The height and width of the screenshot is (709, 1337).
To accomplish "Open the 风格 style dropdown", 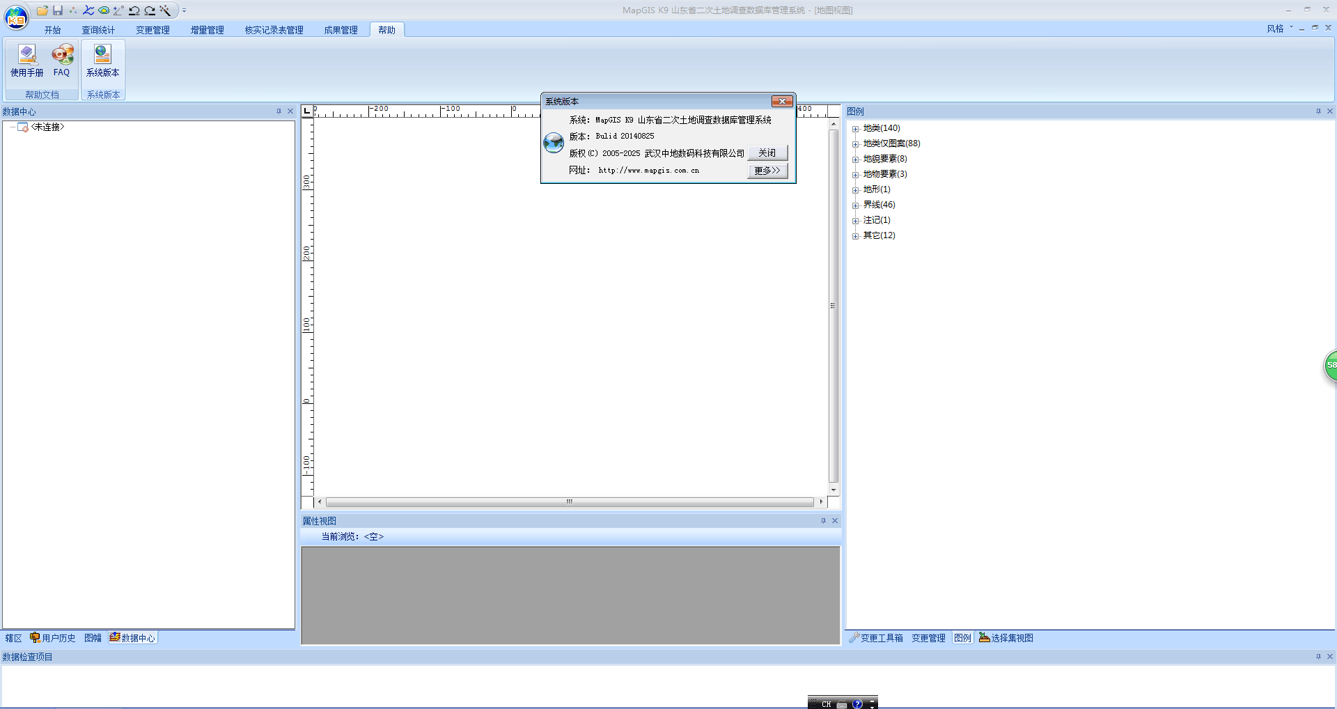I will coord(1280,29).
